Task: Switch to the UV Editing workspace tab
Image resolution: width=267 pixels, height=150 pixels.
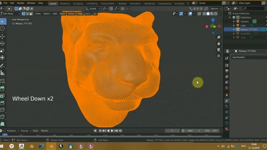Action: (92, 4)
